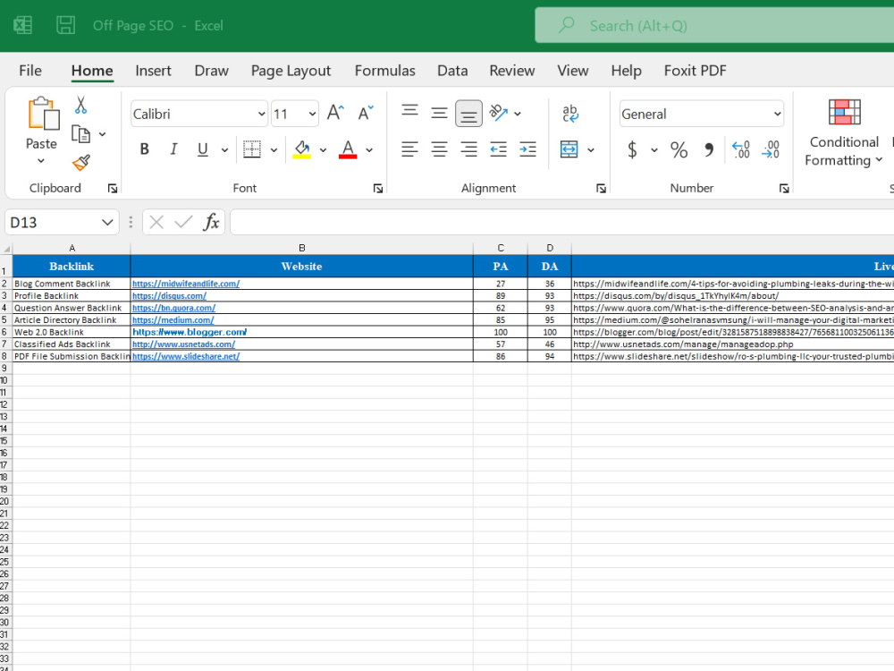894x671 pixels.
Task: Click the Paste clipboard icon
Action: (x=43, y=113)
